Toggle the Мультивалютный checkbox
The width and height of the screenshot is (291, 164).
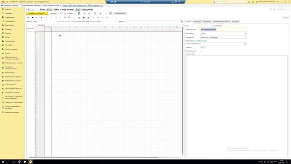click(201, 51)
